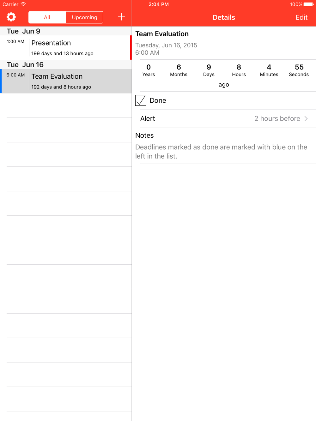Switch to the All tab
The height and width of the screenshot is (421, 316).
coord(47,17)
